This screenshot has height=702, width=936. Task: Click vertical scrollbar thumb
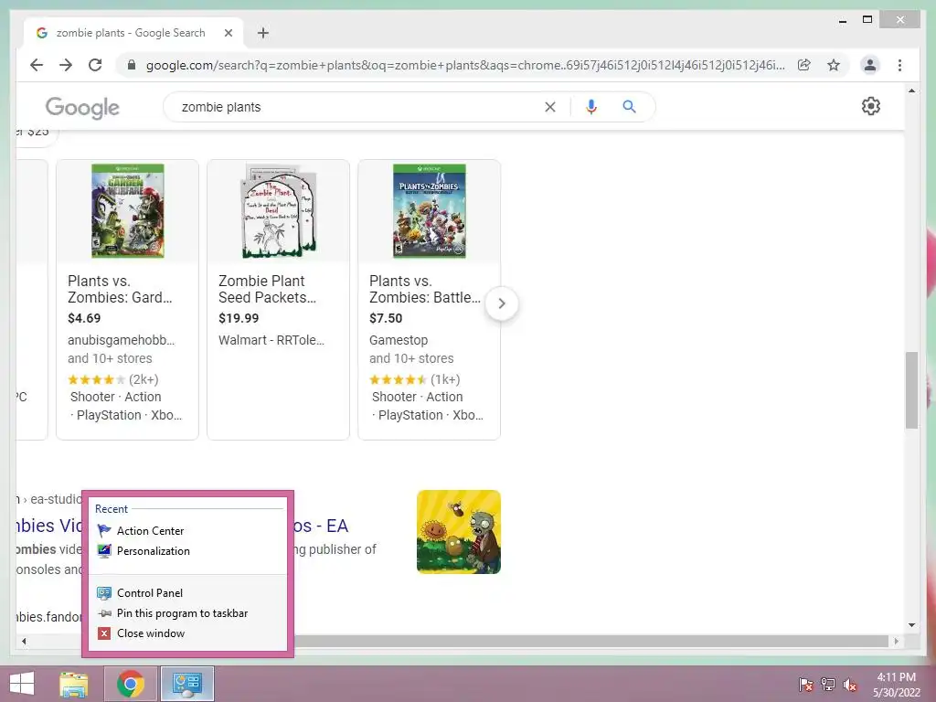tap(911, 390)
